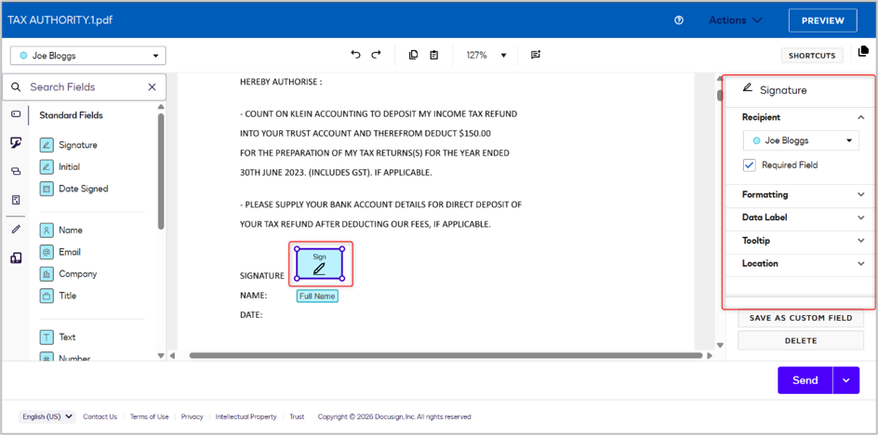Open the document pages icon beside Shortcuts
This screenshot has width=878, height=435.
[863, 52]
